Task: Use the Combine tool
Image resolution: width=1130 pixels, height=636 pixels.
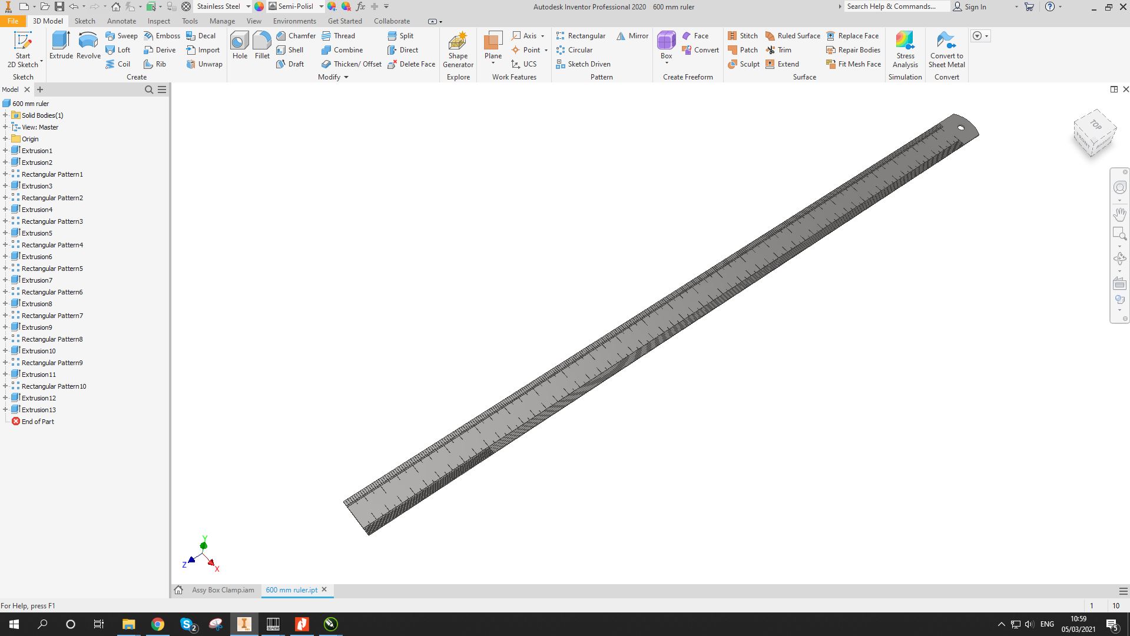Action: [x=342, y=50]
